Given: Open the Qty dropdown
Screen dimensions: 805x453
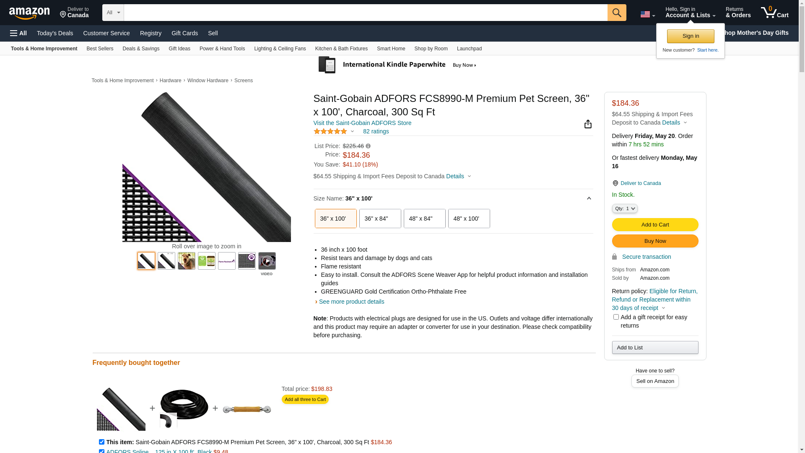Looking at the screenshot, I should pyautogui.click(x=624, y=208).
